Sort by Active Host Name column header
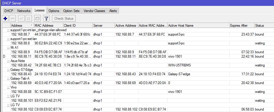 [x=198, y=26]
